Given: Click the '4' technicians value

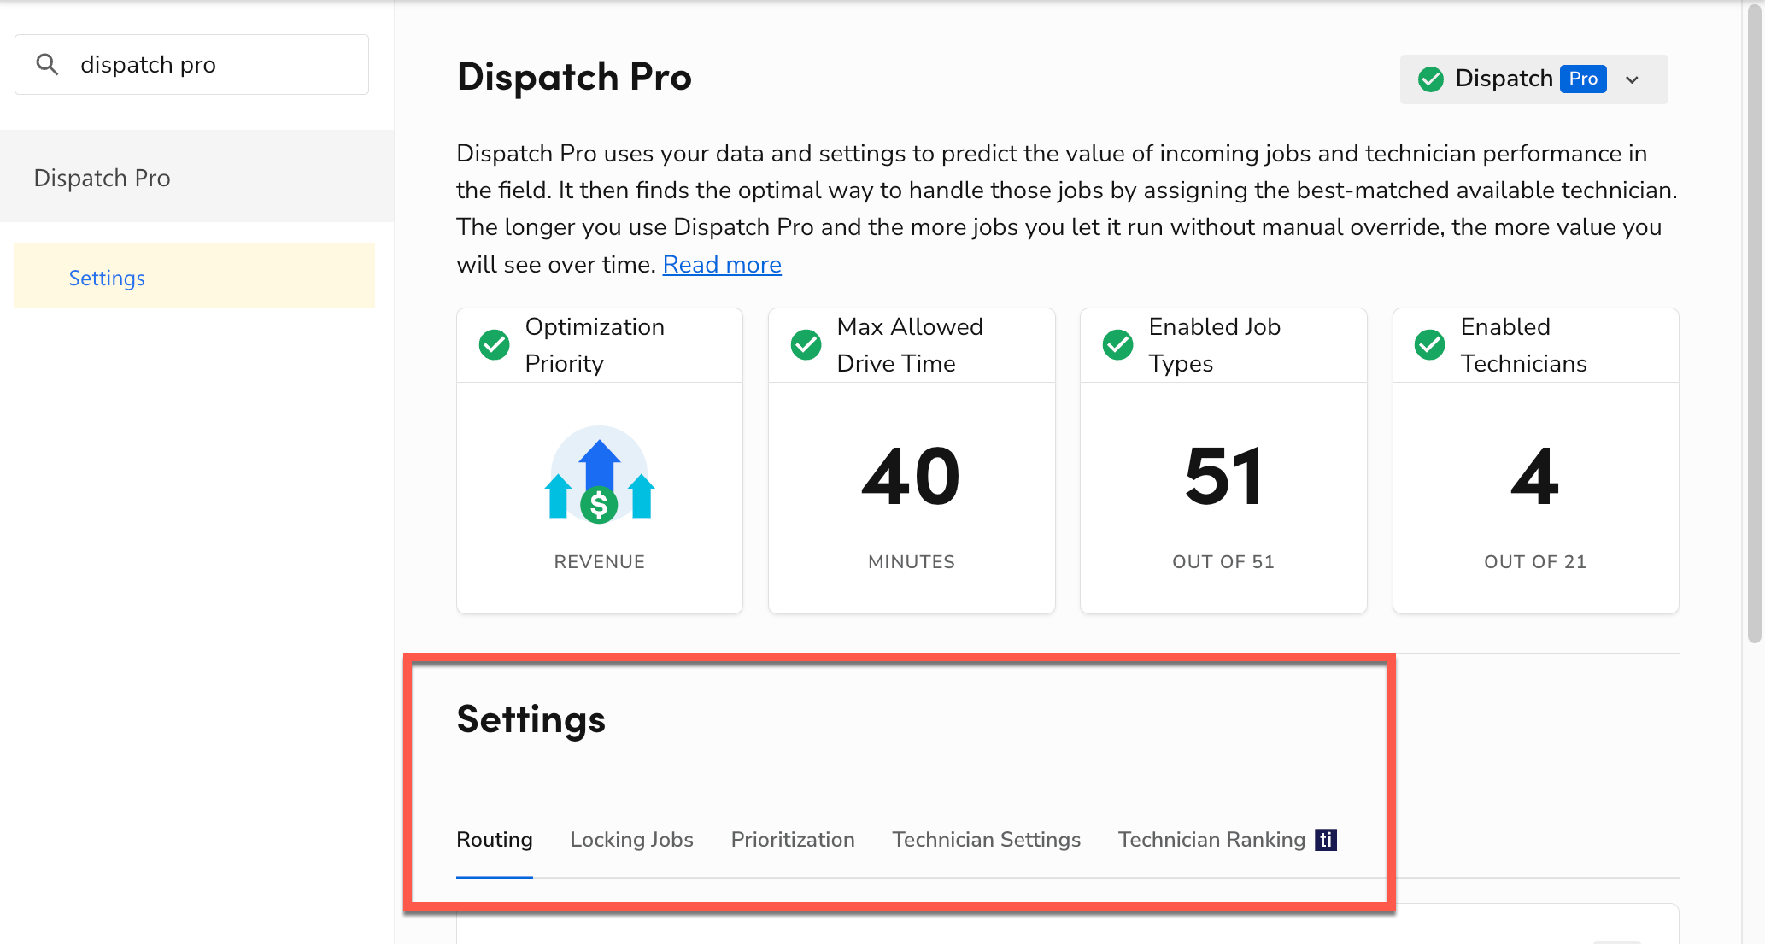Looking at the screenshot, I should pos(1535,476).
